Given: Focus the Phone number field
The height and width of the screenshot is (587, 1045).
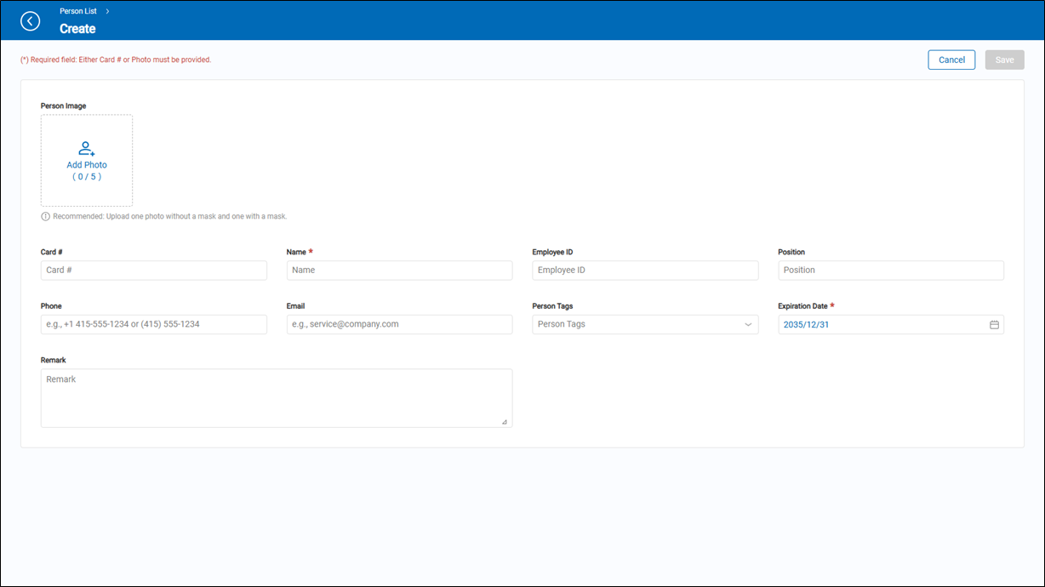Looking at the screenshot, I should [154, 325].
